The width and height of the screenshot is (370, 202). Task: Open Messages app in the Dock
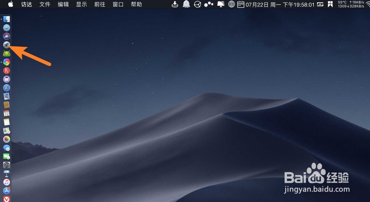7,148
